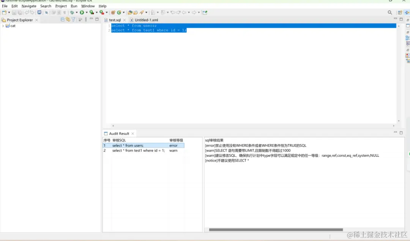Click the magnifier Search icon at top right
410x241 pixels.
click(390, 12)
